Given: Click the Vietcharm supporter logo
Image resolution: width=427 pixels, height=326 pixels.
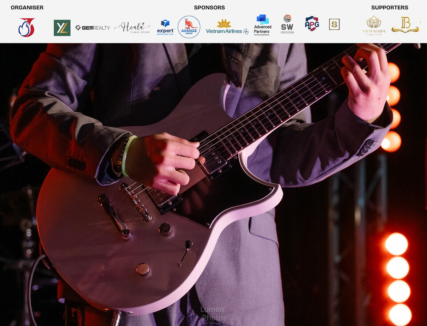Looking at the screenshot, I should click(374, 25).
